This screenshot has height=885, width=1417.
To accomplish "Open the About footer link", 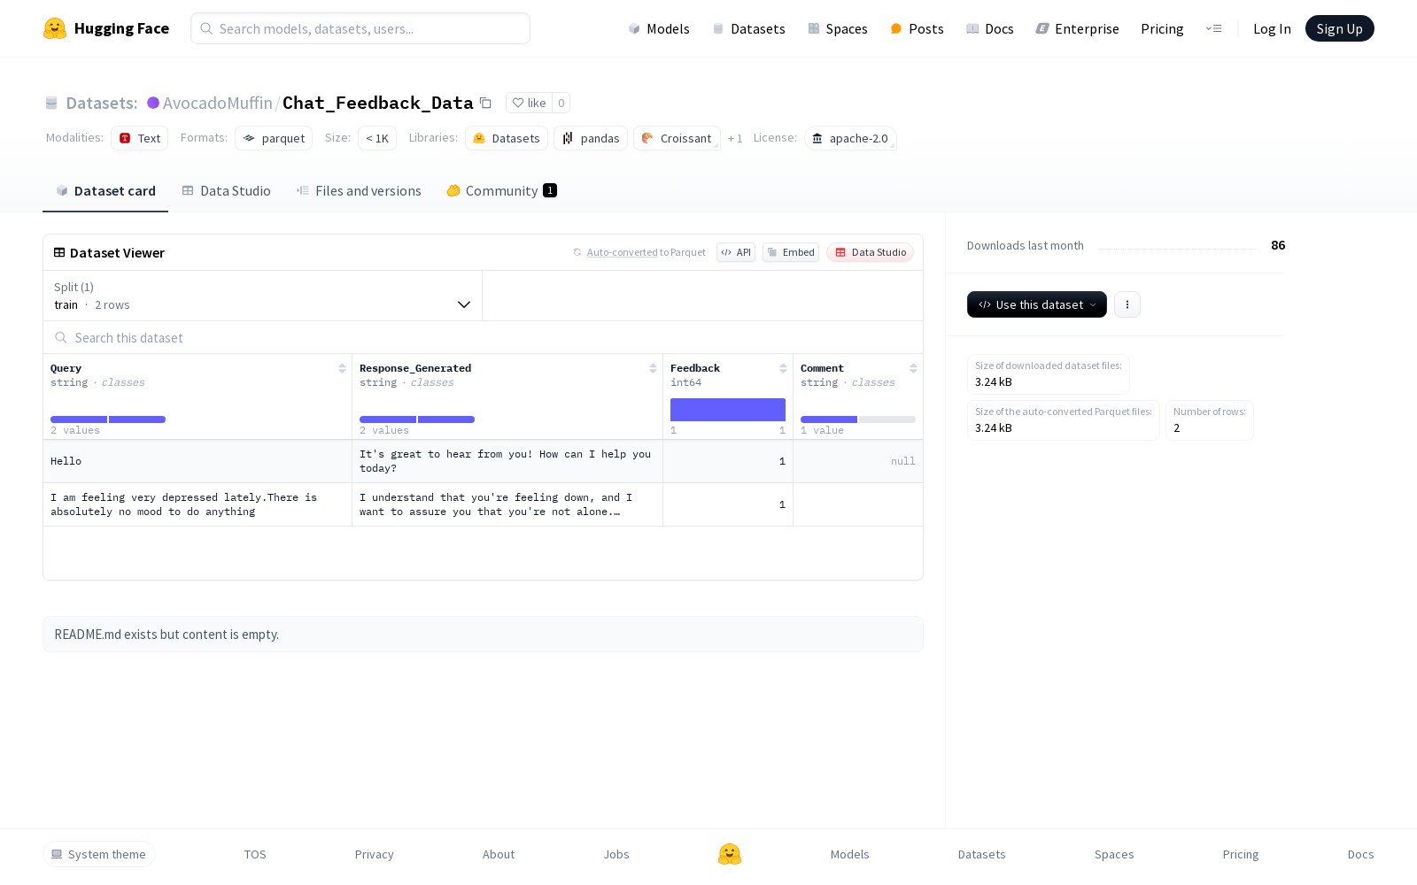I will [x=499, y=854].
